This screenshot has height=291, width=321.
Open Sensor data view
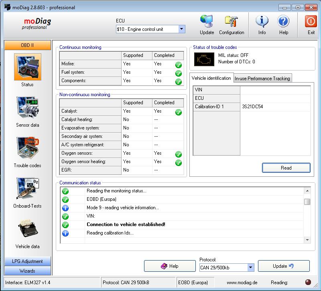[x=27, y=108]
